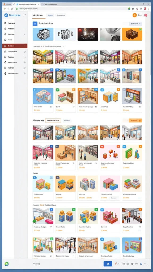This screenshot has height=272, width=153.
Task: Open the three-dot more menu in the bottom bar
Action: click(146, 264)
